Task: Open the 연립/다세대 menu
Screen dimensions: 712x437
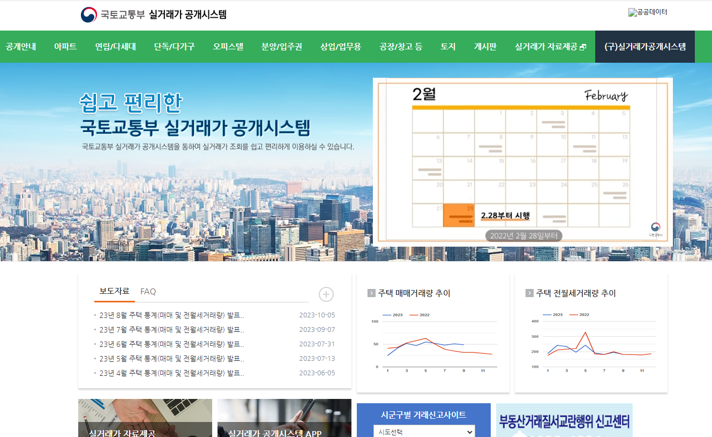Action: pyautogui.click(x=116, y=47)
